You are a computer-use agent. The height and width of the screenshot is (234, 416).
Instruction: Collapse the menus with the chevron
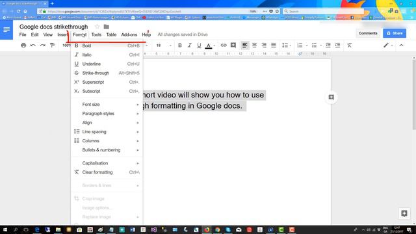coord(401,45)
